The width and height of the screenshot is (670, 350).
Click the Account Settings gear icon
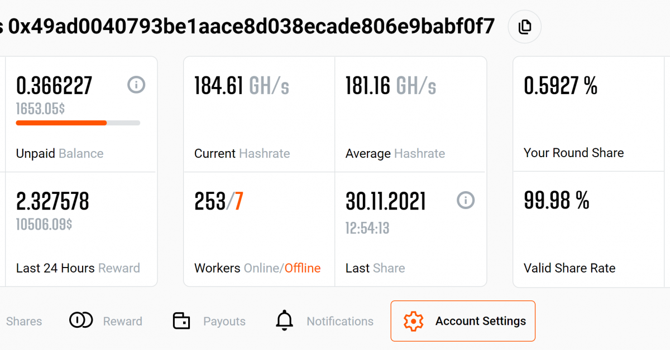pos(413,321)
